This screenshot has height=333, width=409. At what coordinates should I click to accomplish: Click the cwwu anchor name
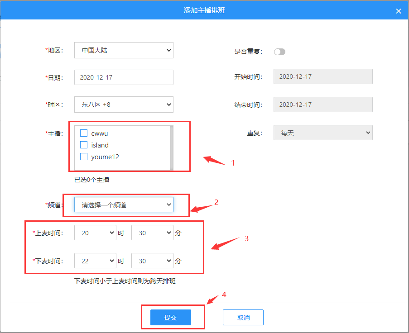[99, 133]
